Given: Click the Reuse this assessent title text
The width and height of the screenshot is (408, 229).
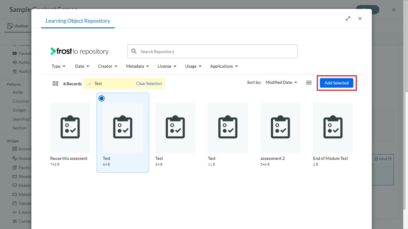Looking at the screenshot, I should 69,158.
